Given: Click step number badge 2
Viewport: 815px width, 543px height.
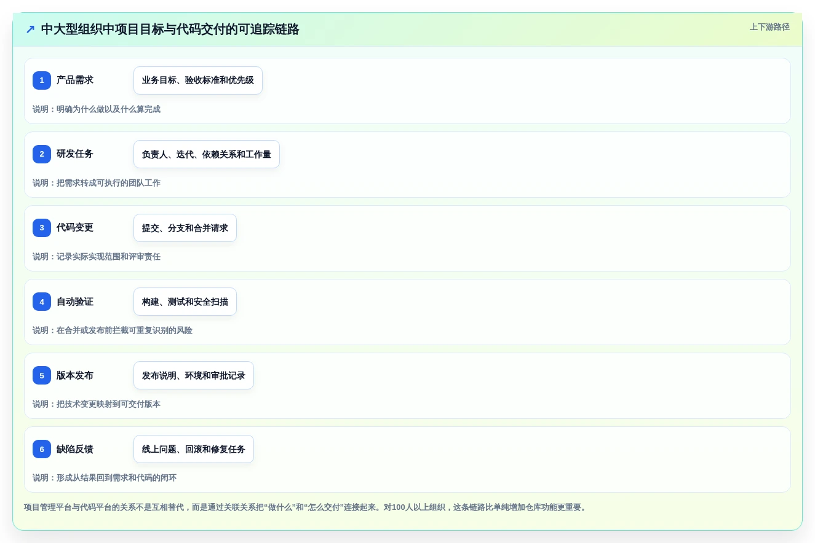Looking at the screenshot, I should click(42, 154).
